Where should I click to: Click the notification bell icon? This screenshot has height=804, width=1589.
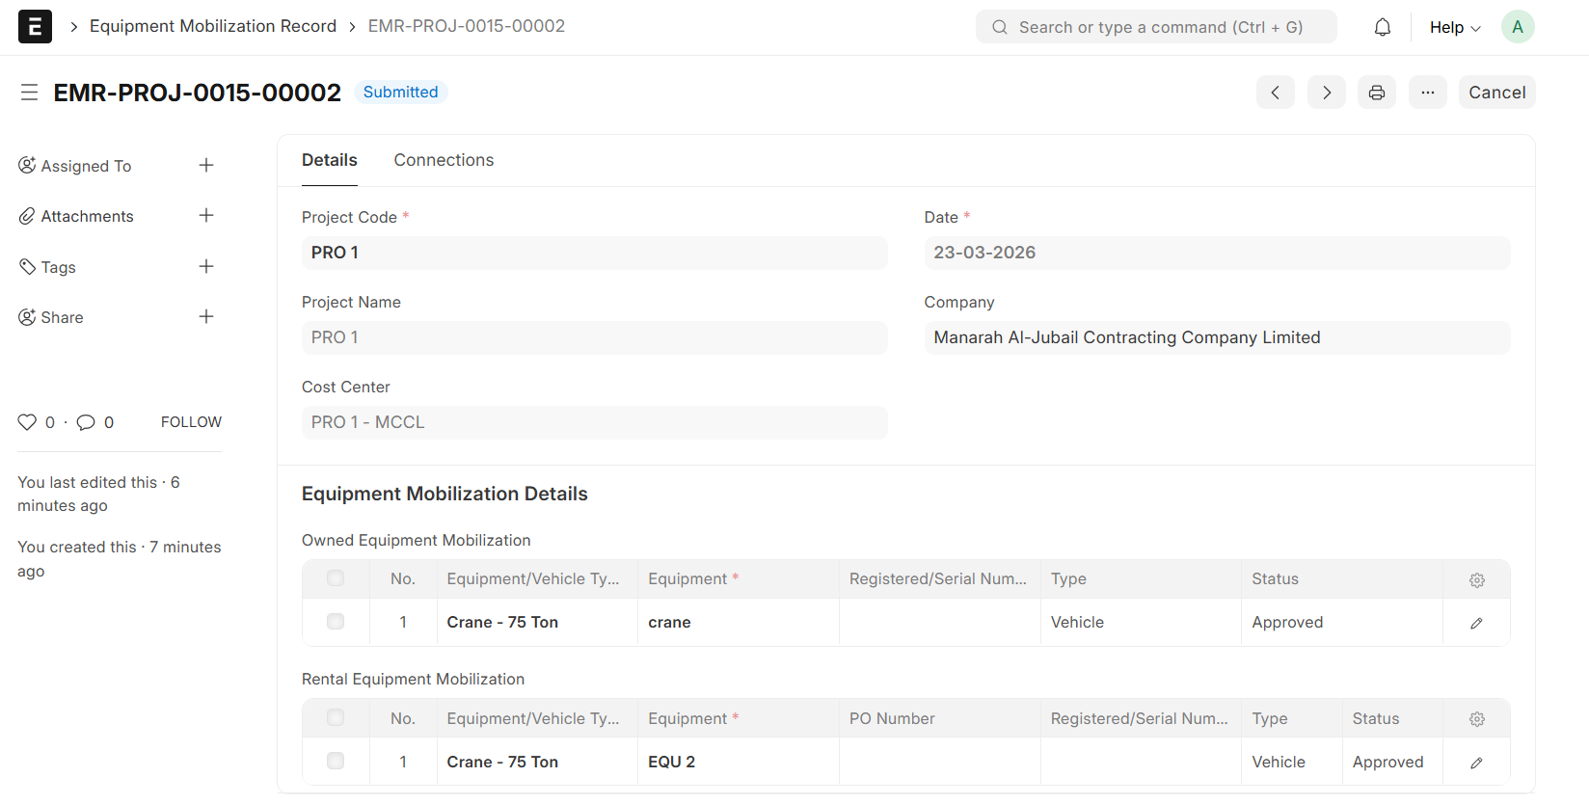tap(1382, 27)
